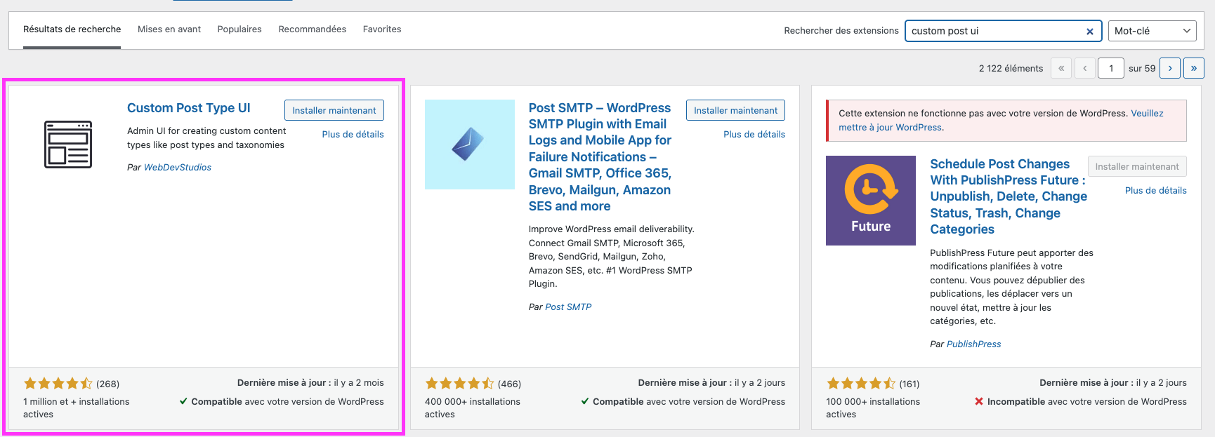This screenshot has height=437, width=1215.
Task: View Plus de détails for Schedule Post Changes
Action: coord(1156,190)
